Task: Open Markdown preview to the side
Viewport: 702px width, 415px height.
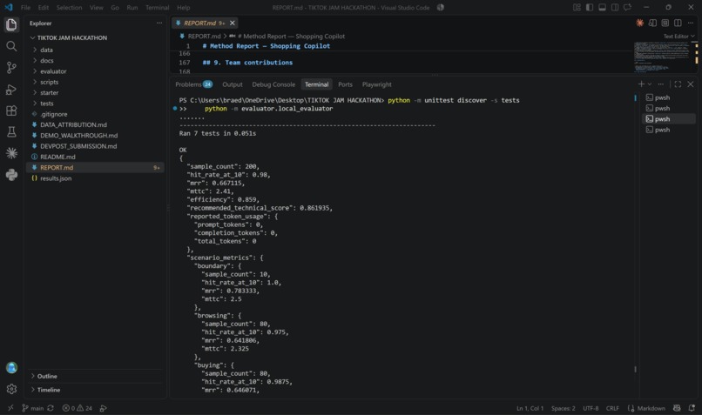Action: tap(652, 23)
